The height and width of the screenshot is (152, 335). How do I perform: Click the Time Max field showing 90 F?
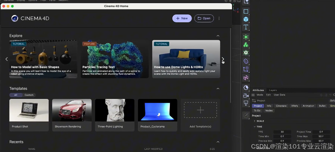click(321, 136)
